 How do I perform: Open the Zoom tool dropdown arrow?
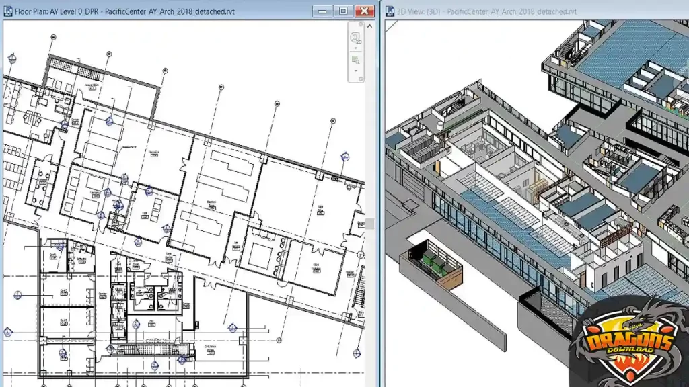(356, 70)
